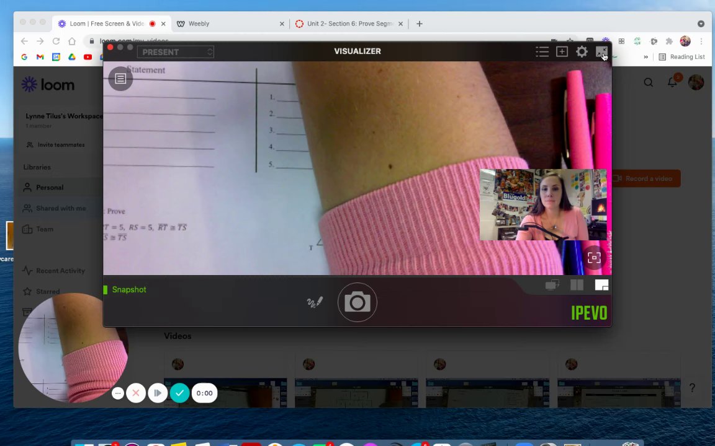Click the add window plus icon in Visualizer
This screenshot has height=446, width=715.
click(x=562, y=51)
